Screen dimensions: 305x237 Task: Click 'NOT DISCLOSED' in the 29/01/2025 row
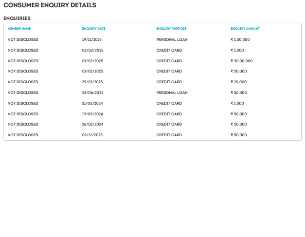coord(23,82)
